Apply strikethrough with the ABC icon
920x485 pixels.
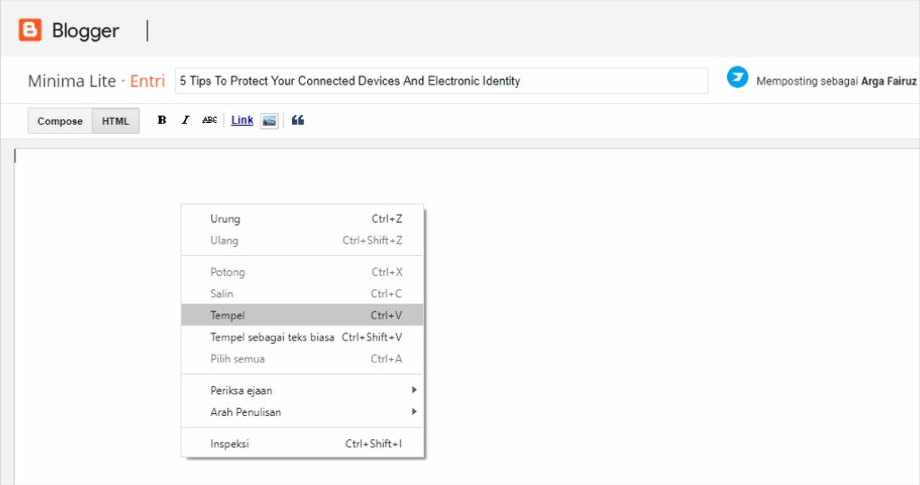click(x=209, y=120)
